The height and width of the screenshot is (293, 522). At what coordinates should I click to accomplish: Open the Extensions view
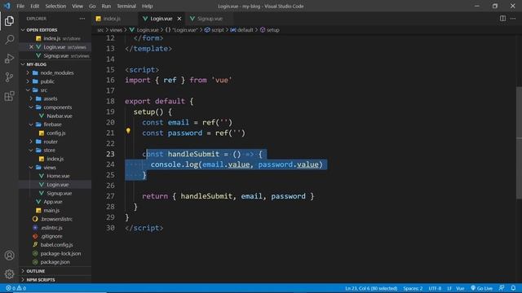click(9, 96)
